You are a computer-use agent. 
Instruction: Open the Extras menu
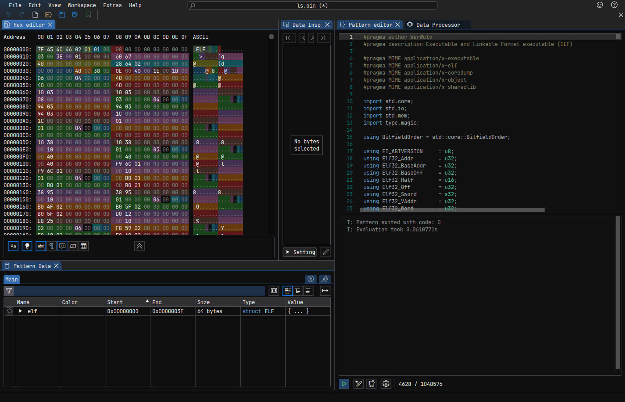112,5
